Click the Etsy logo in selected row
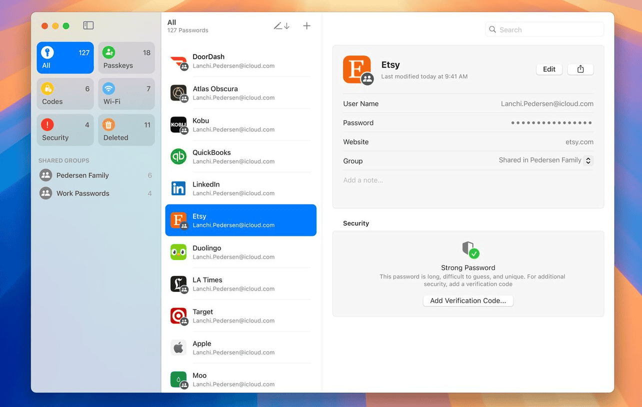The width and height of the screenshot is (642, 407). (178, 220)
